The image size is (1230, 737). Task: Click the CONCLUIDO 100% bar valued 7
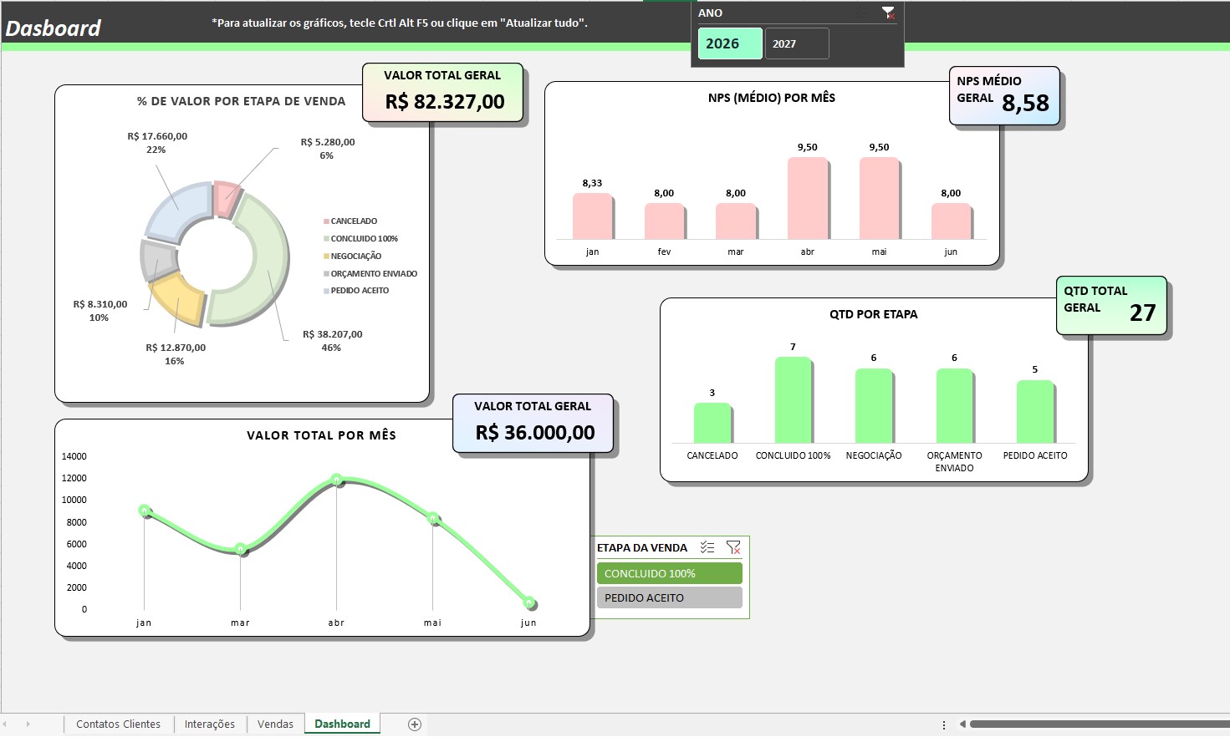[794, 400]
